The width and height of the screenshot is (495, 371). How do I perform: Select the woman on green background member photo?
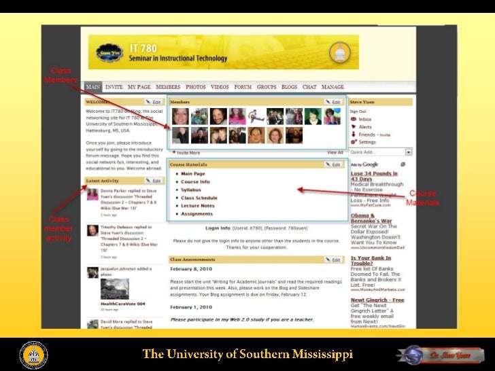313,116
